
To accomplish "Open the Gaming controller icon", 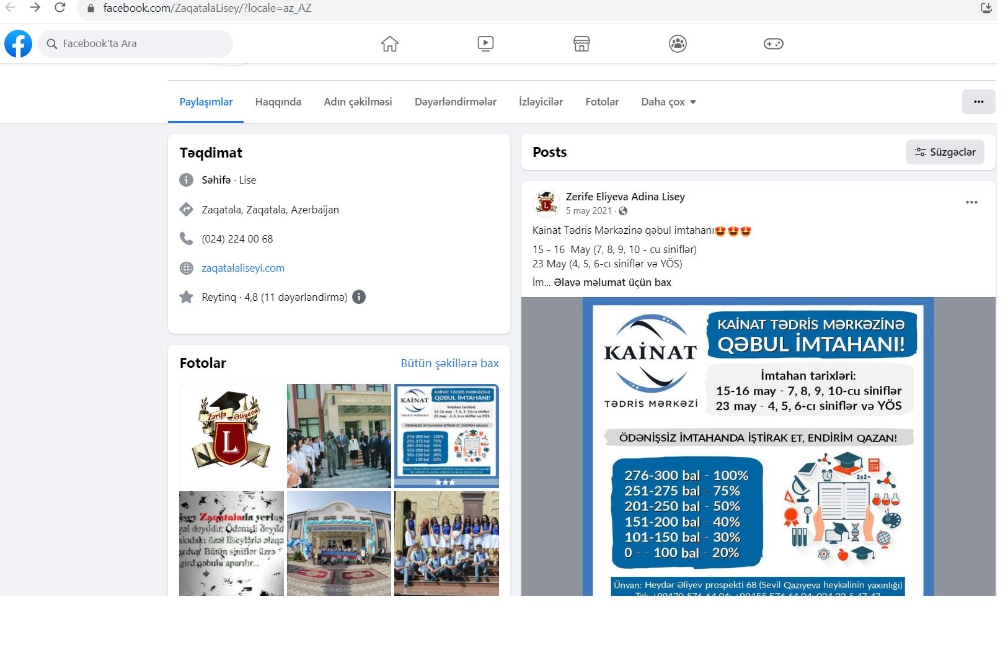I will (x=773, y=44).
